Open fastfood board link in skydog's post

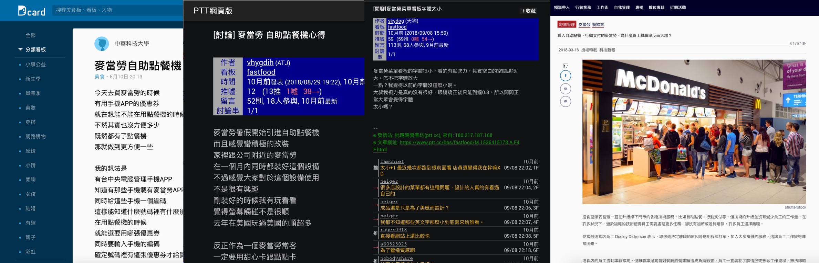click(x=397, y=27)
